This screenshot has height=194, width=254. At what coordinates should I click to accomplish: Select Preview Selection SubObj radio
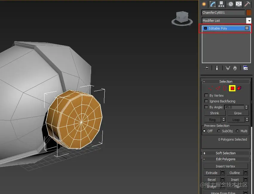coord(219,131)
